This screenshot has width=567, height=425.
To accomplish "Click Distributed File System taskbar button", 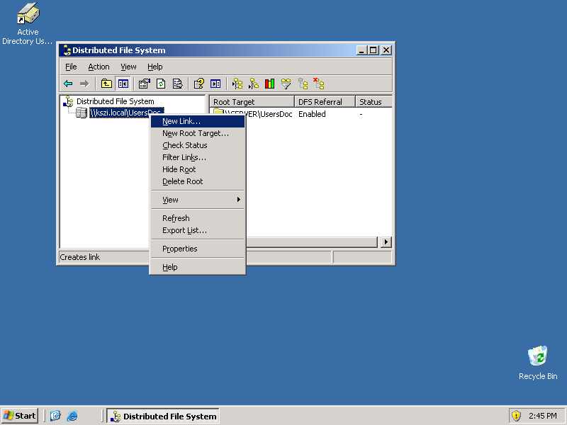I will pos(163,416).
